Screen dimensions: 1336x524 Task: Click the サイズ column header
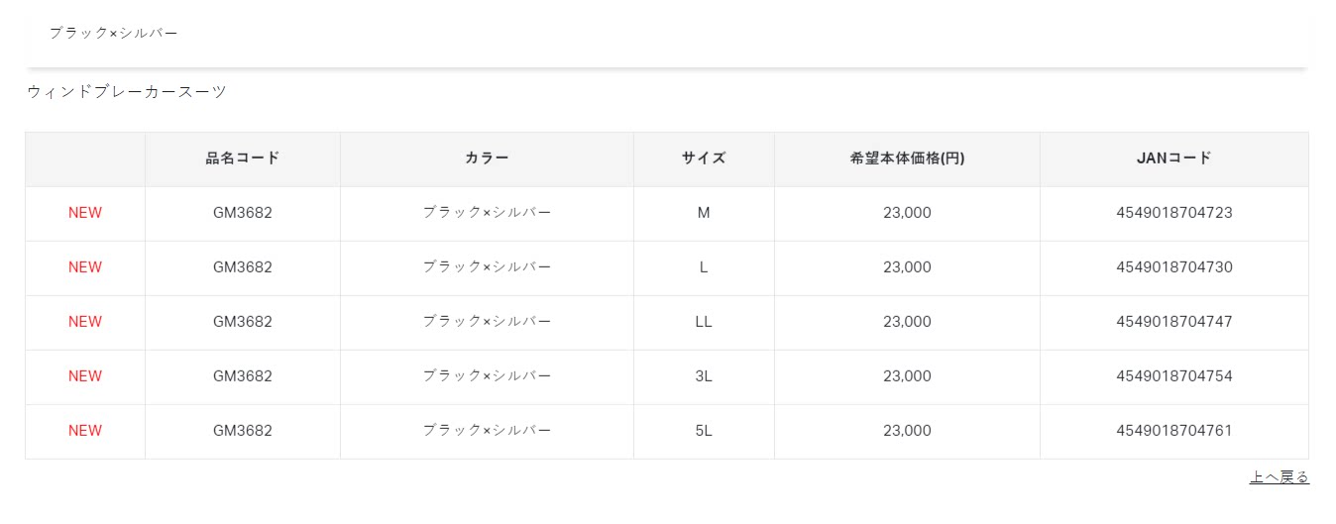point(704,157)
